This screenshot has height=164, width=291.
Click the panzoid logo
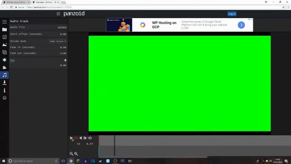pos(74,14)
